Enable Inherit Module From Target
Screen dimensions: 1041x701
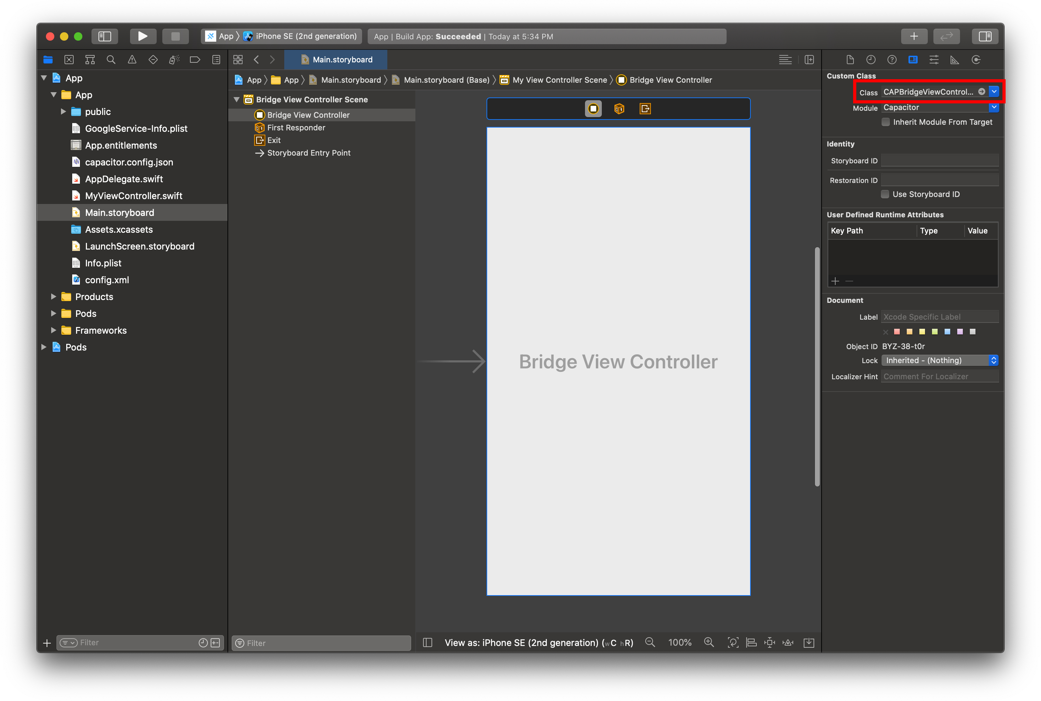(885, 122)
